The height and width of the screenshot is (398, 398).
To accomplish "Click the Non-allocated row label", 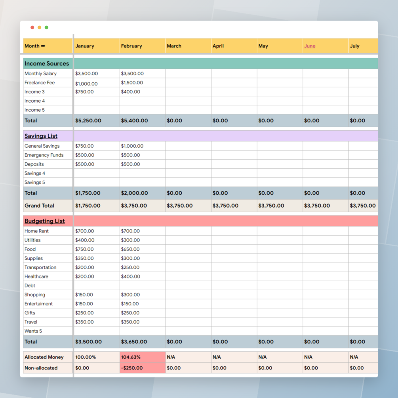I will coord(41,368).
